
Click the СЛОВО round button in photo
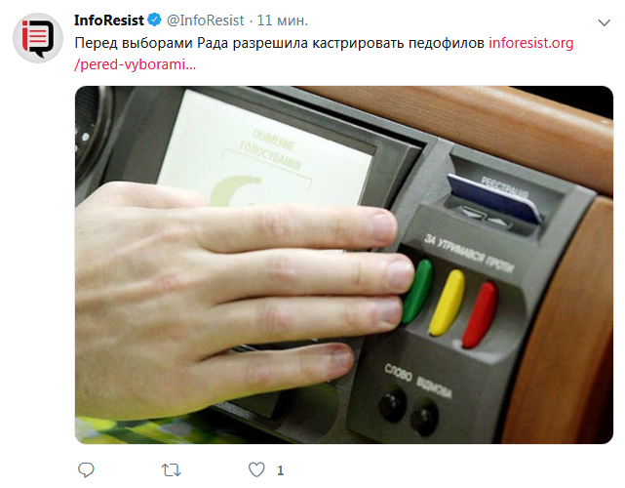392,404
